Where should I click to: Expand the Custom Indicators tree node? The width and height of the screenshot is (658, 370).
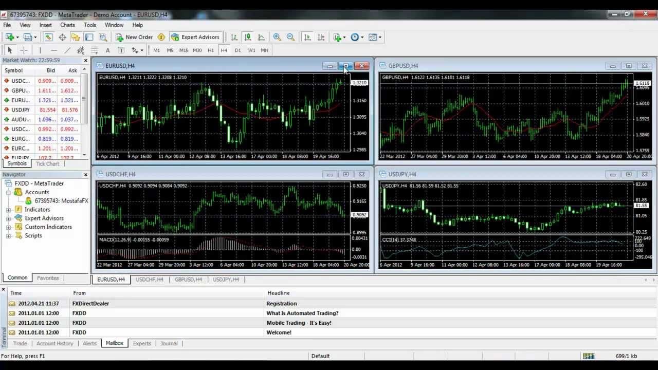8,227
